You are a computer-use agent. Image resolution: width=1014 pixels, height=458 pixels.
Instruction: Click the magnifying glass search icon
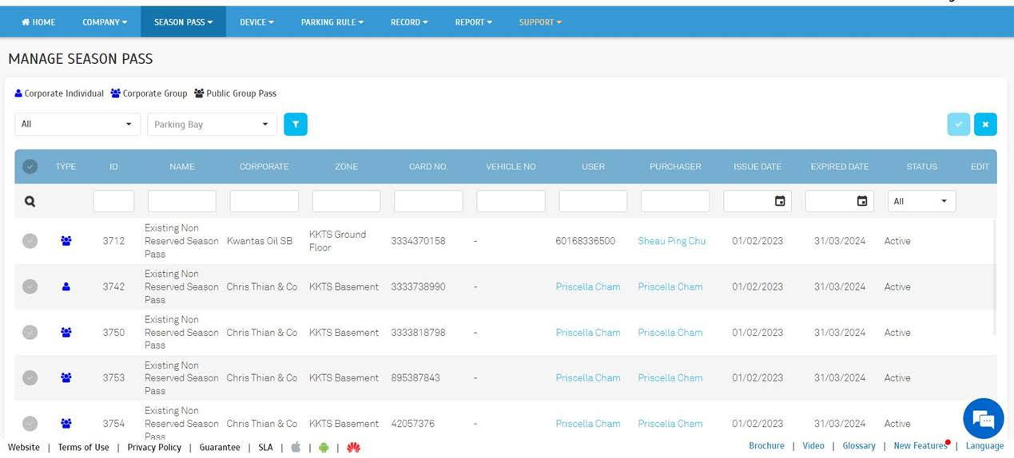tap(30, 202)
